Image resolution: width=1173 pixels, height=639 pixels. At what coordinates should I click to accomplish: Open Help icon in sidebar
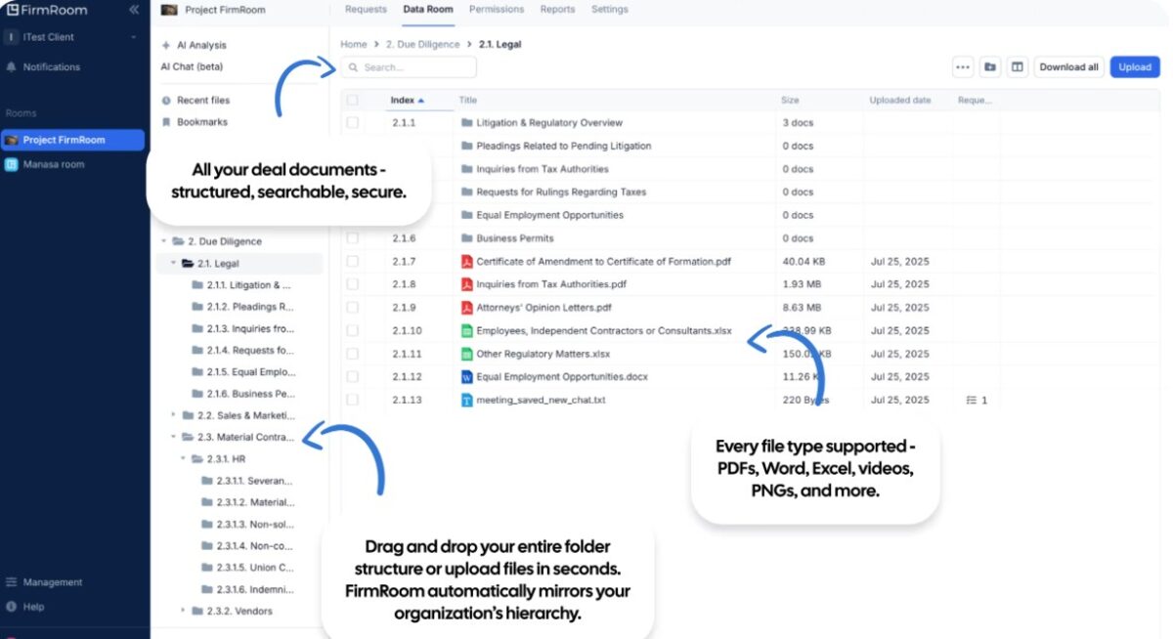(x=12, y=607)
